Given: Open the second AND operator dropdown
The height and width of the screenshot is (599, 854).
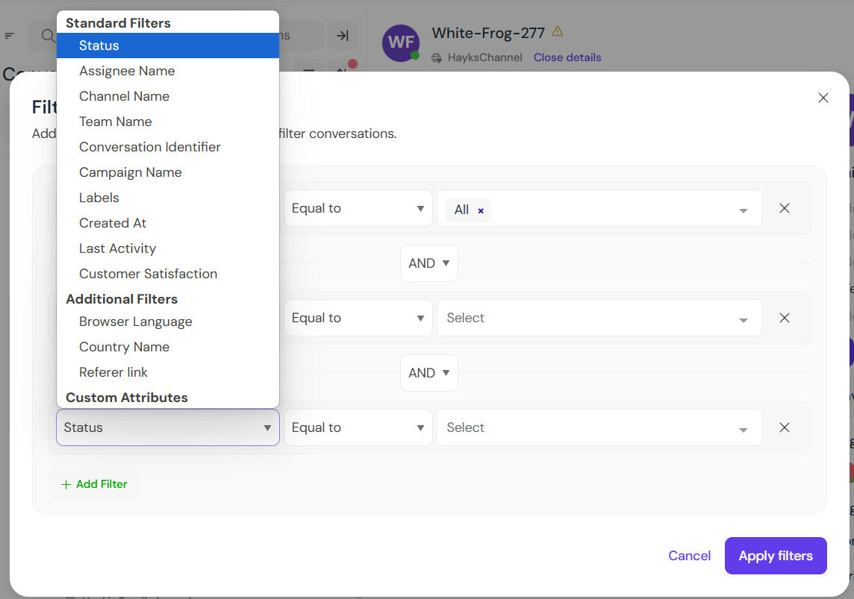Looking at the screenshot, I should [428, 373].
